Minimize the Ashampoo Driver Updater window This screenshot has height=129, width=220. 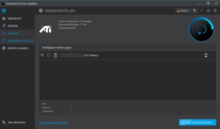tap(200, 4)
